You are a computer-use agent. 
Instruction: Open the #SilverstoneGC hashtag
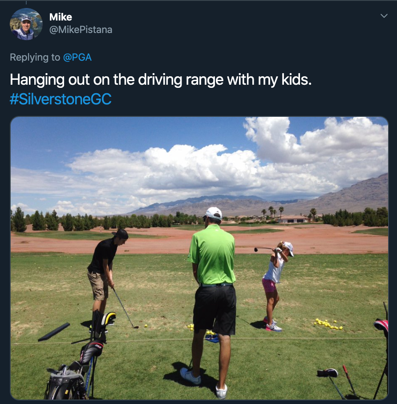pyautogui.click(x=61, y=99)
